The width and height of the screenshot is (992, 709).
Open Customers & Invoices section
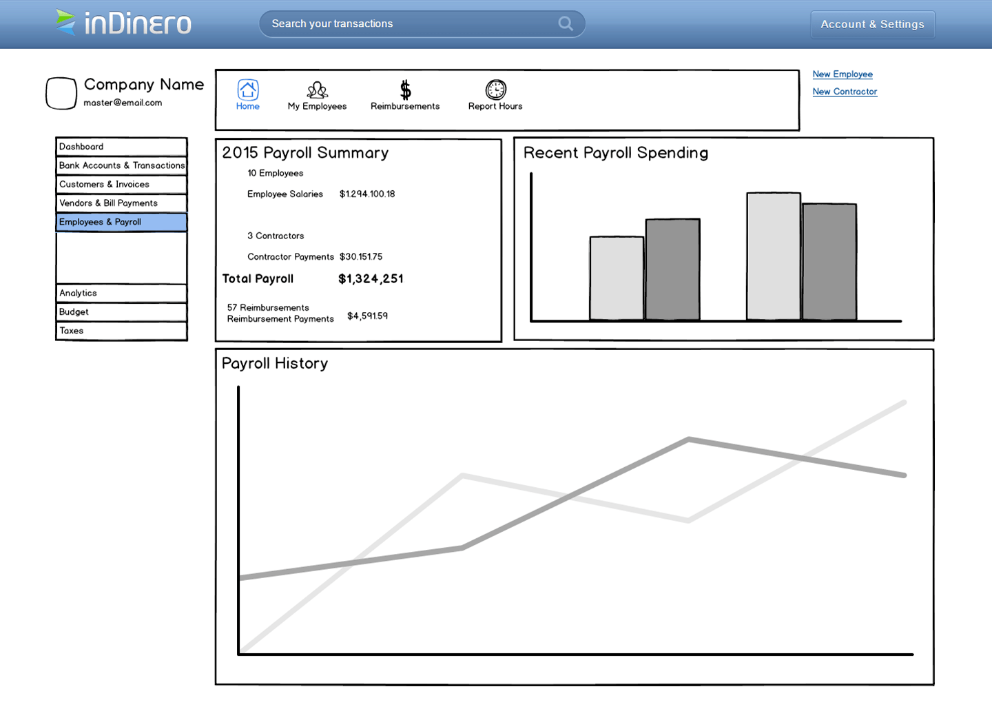pyautogui.click(x=121, y=184)
